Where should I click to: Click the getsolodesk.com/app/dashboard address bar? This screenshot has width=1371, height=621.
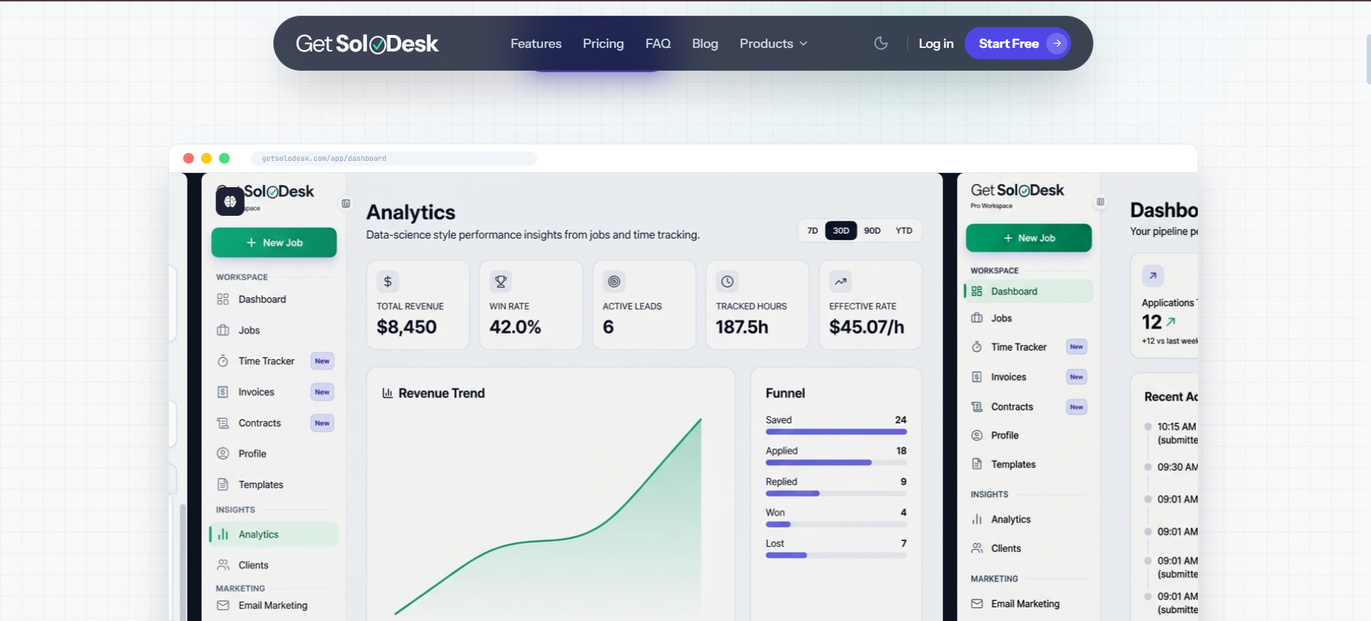point(394,159)
